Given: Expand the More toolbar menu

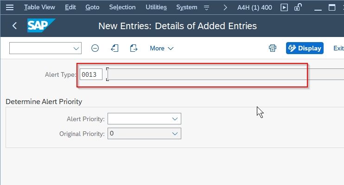Looking at the screenshot, I should (x=162, y=48).
